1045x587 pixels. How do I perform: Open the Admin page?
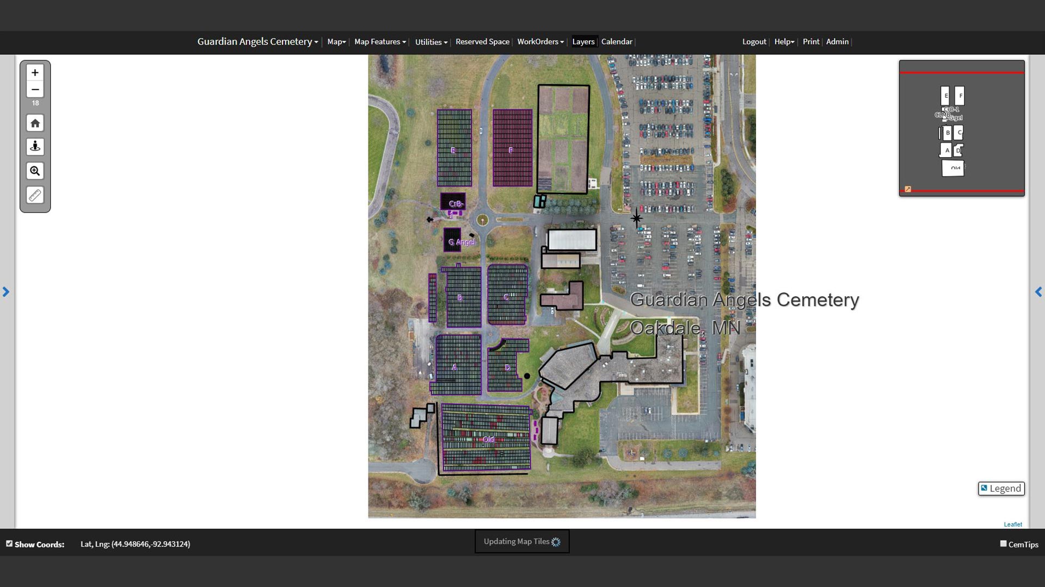[837, 41]
